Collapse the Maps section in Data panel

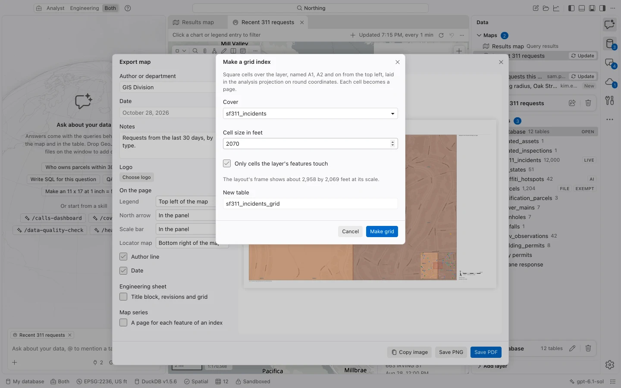479,35
